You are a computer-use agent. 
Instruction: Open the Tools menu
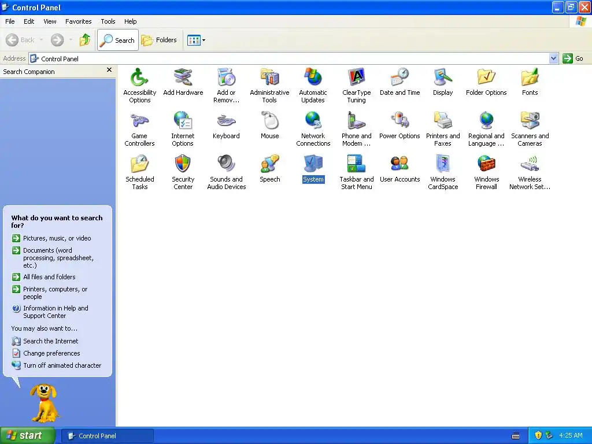[108, 21]
